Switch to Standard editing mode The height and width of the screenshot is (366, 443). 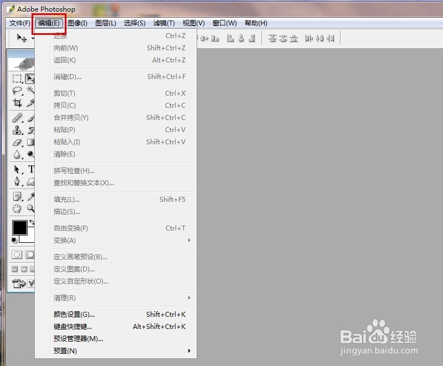(17, 255)
